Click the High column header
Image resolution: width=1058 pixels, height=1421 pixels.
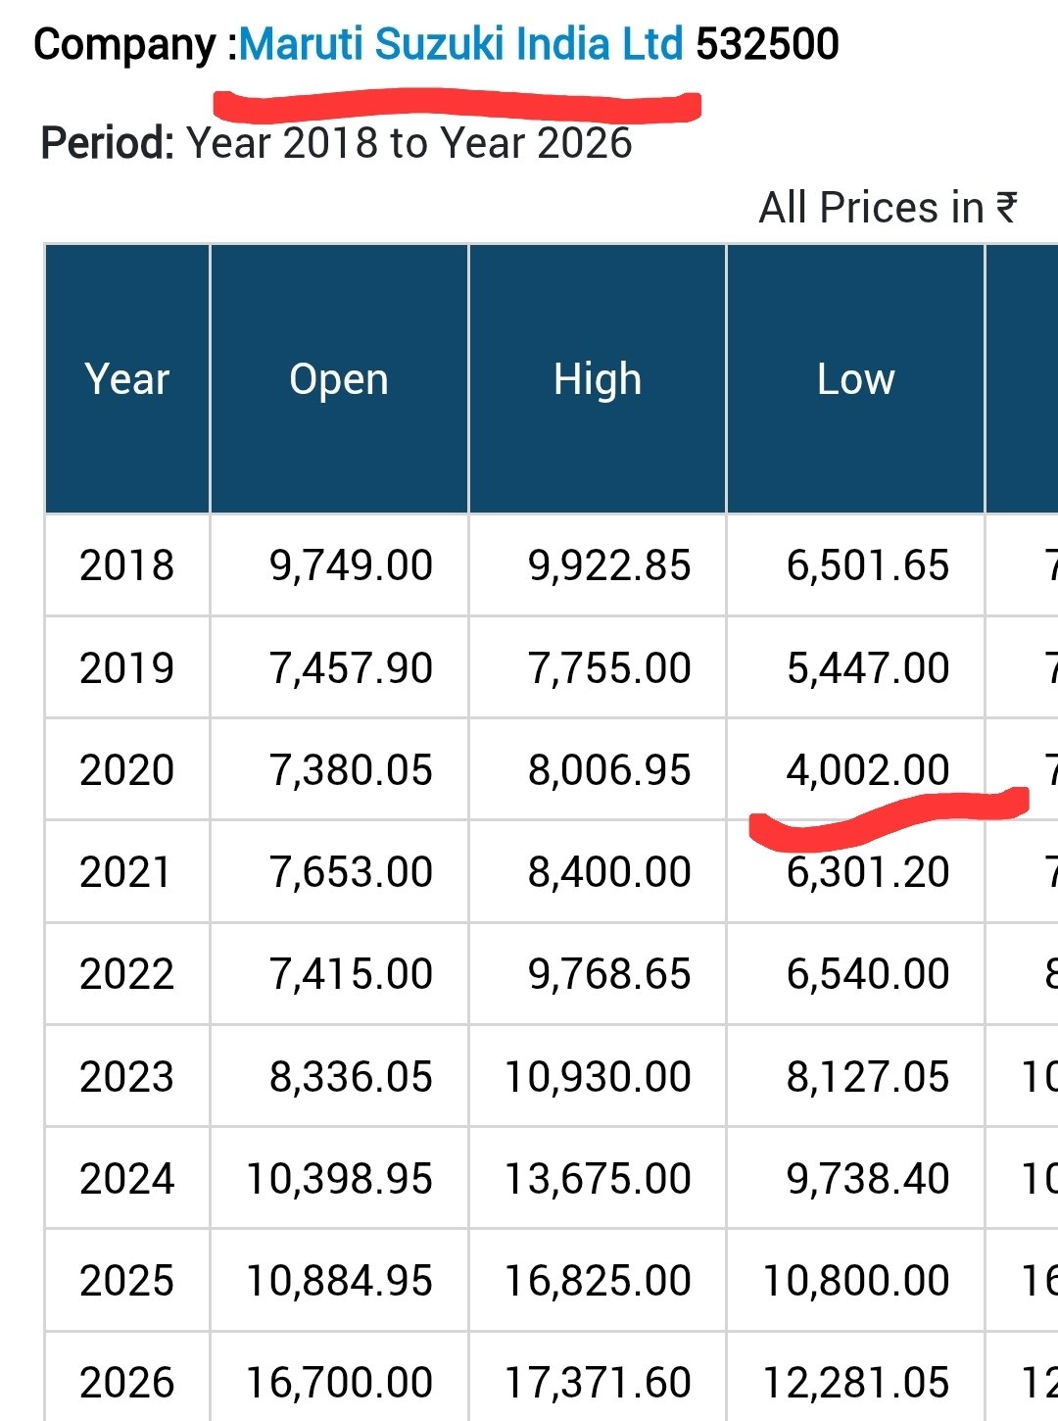click(x=598, y=379)
